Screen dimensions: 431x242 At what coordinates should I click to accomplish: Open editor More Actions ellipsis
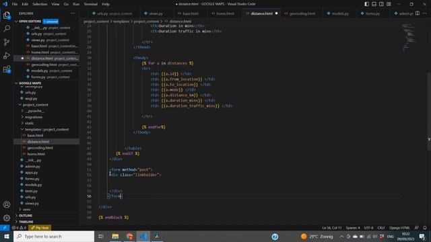click(x=425, y=13)
